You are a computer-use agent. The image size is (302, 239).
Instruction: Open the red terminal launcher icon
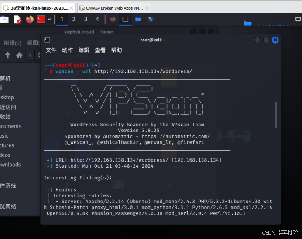[41, 20]
